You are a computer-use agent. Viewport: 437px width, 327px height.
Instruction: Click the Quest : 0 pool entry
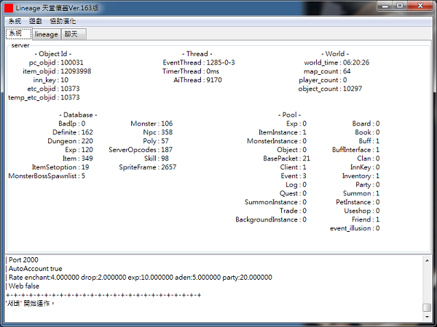click(293, 193)
